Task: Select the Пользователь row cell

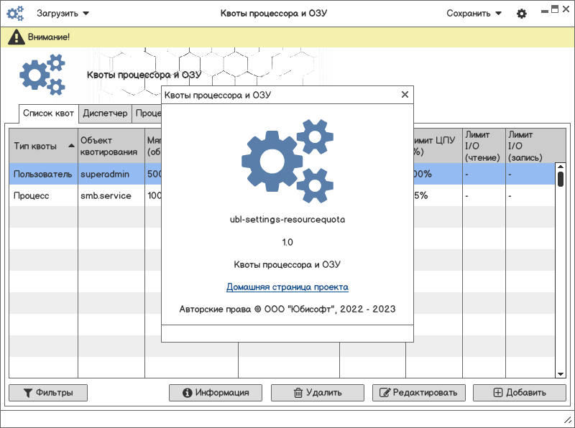Action: (43, 174)
